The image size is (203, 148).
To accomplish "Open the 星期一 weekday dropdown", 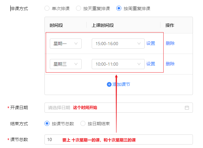I will 66,44.
